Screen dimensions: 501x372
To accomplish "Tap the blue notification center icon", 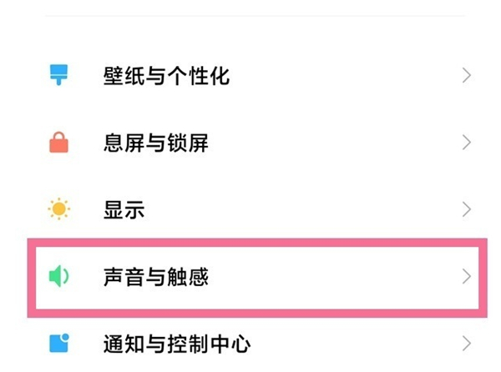I will click(x=58, y=342).
